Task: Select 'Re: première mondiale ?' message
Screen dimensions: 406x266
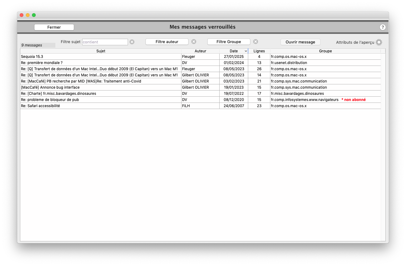Action: [x=201, y=63]
